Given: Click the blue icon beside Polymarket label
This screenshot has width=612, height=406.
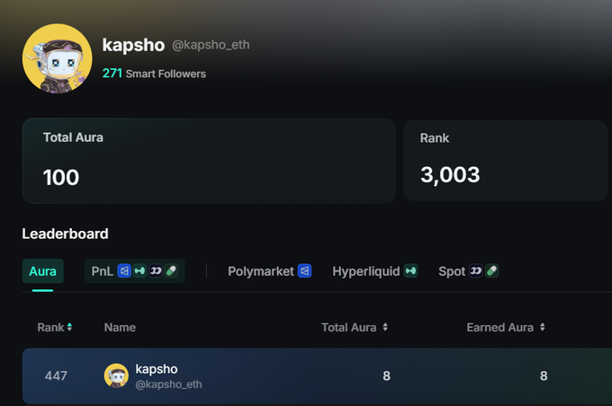Looking at the screenshot, I should [x=304, y=270].
